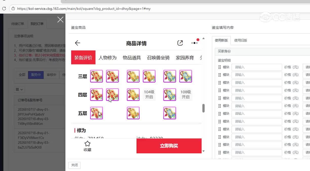This screenshot has height=171, width=310.
Task: Switch to 待接订单 tab in background page
Action: tap(18, 24)
